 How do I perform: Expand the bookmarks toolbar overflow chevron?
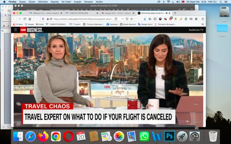click(x=202, y=24)
